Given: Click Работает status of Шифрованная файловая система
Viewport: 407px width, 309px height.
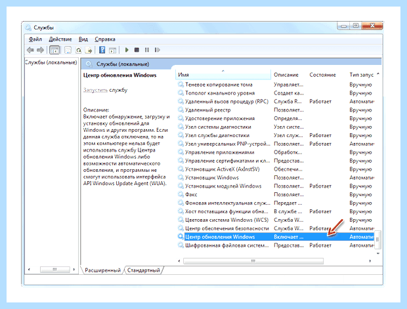Looking at the screenshot, I should pyautogui.click(x=320, y=245).
